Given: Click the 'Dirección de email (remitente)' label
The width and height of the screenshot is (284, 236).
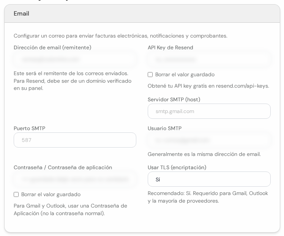Looking at the screenshot, I should click(x=52, y=47).
